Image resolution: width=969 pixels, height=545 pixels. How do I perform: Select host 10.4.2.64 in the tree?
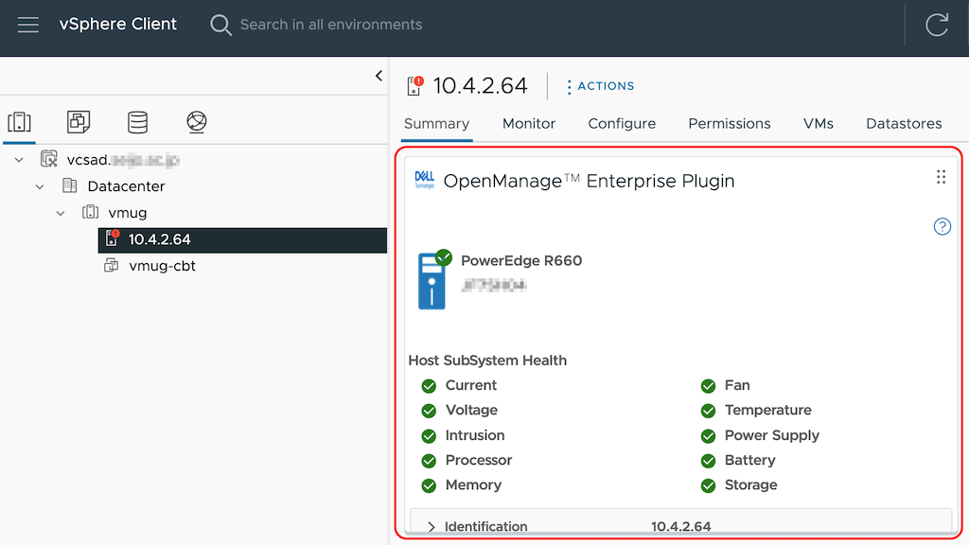pos(242,239)
